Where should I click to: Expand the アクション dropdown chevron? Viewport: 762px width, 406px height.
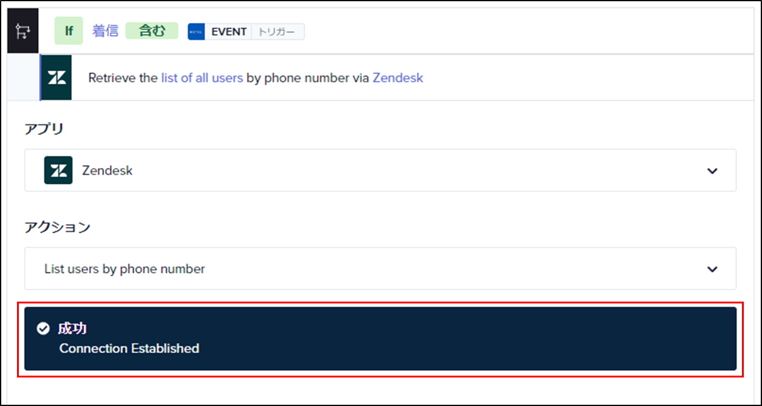click(x=713, y=269)
